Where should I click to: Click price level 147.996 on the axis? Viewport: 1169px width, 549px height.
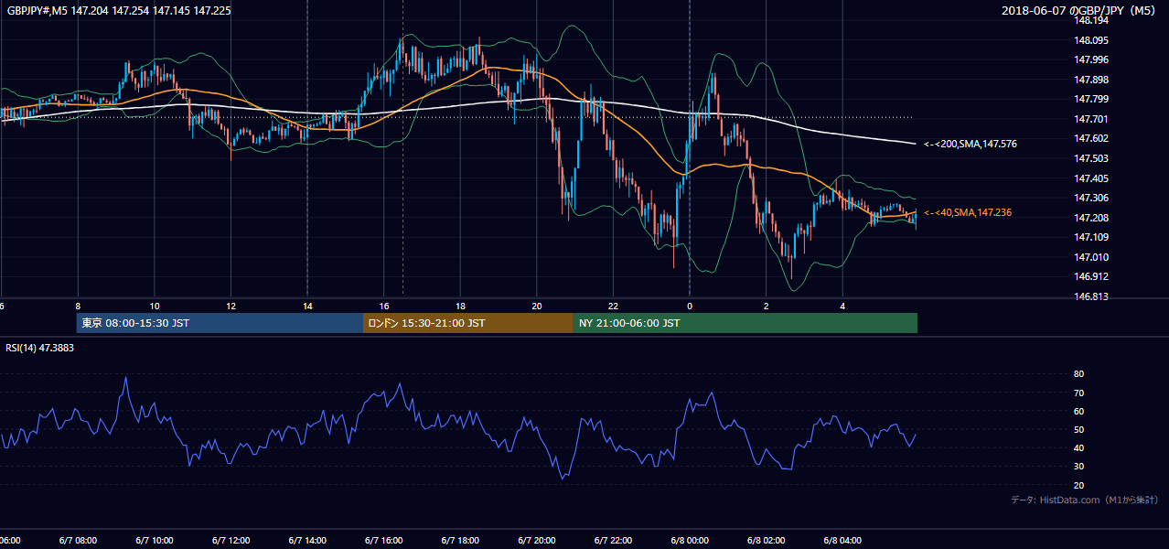tap(1090, 59)
